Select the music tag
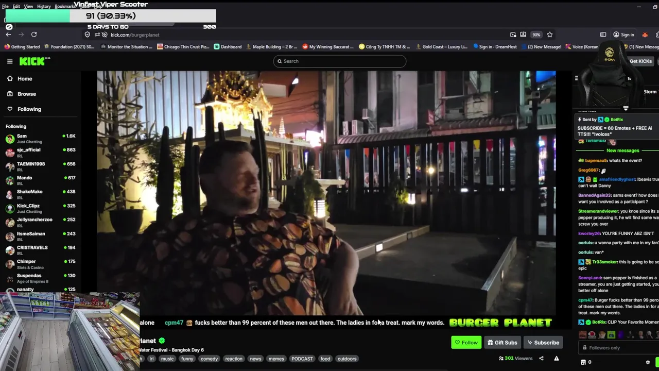The image size is (659, 371). pos(167,359)
